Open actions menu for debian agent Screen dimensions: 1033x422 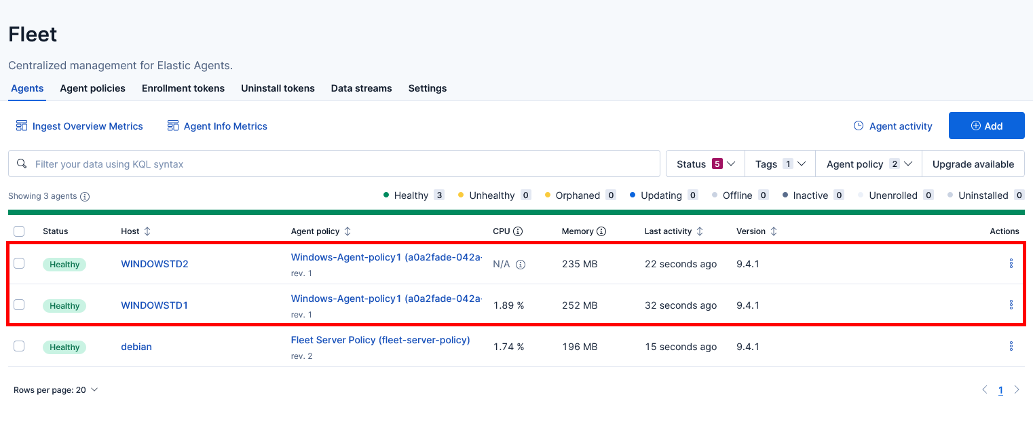pyautogui.click(x=1011, y=346)
